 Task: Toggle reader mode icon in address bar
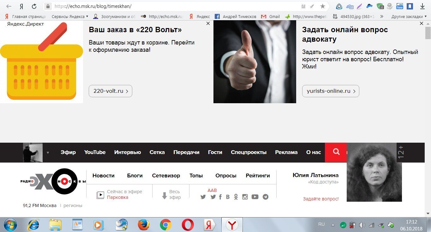[303, 6]
